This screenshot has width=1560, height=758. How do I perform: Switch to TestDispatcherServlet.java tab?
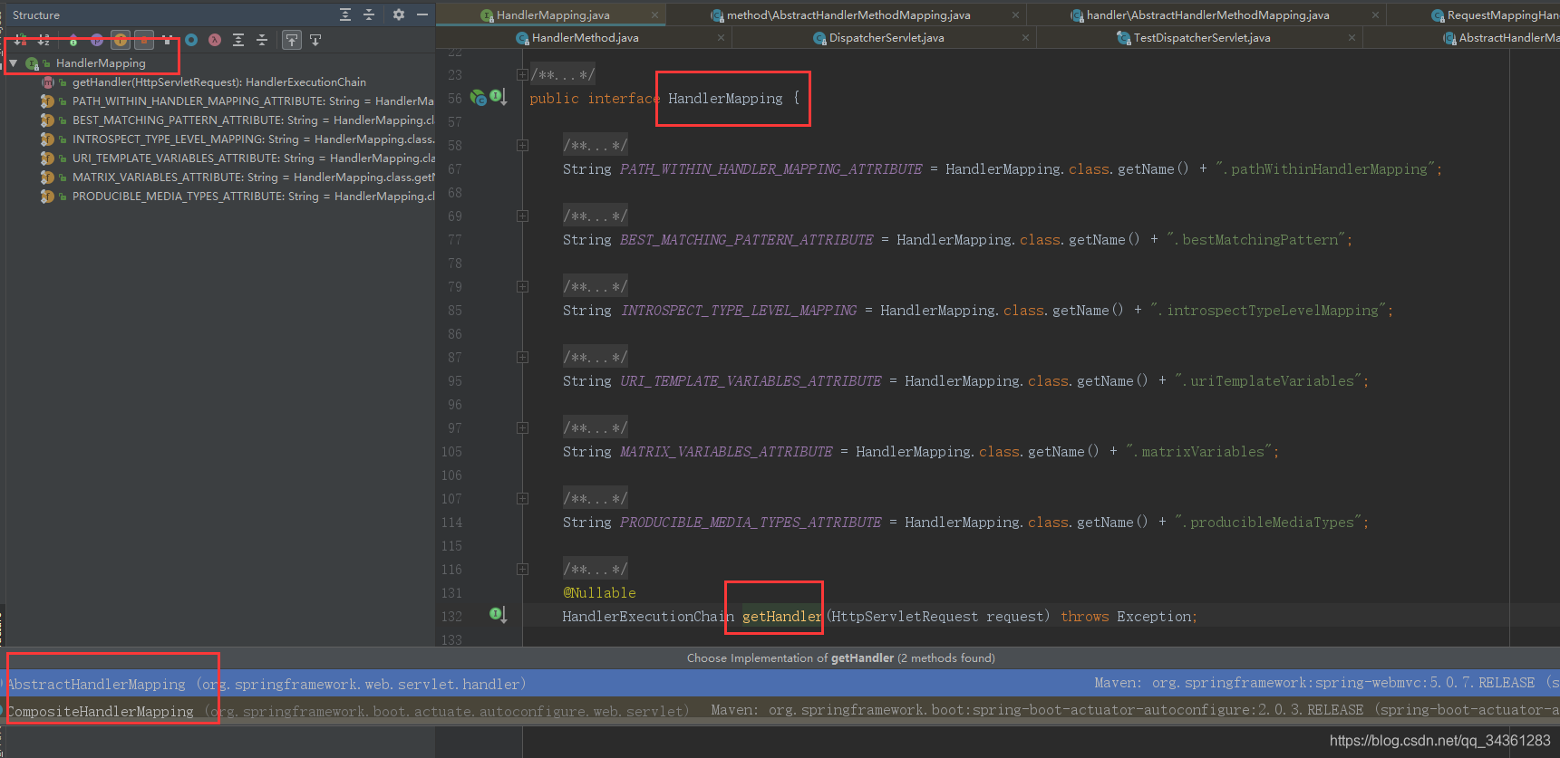pos(1201,38)
